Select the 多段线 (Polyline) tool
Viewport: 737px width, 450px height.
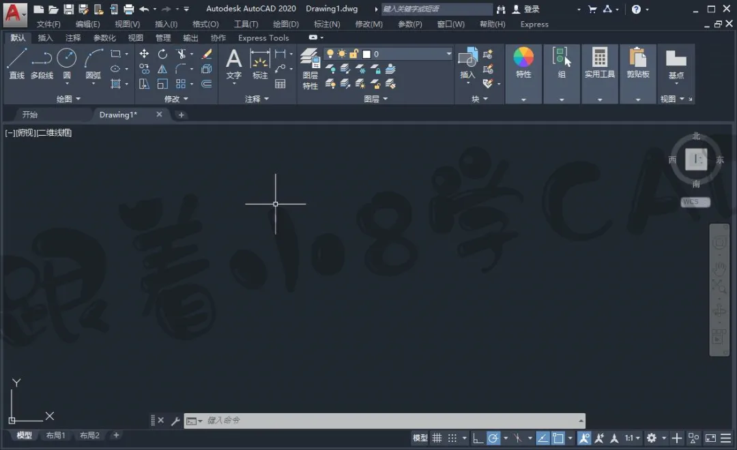click(42, 64)
